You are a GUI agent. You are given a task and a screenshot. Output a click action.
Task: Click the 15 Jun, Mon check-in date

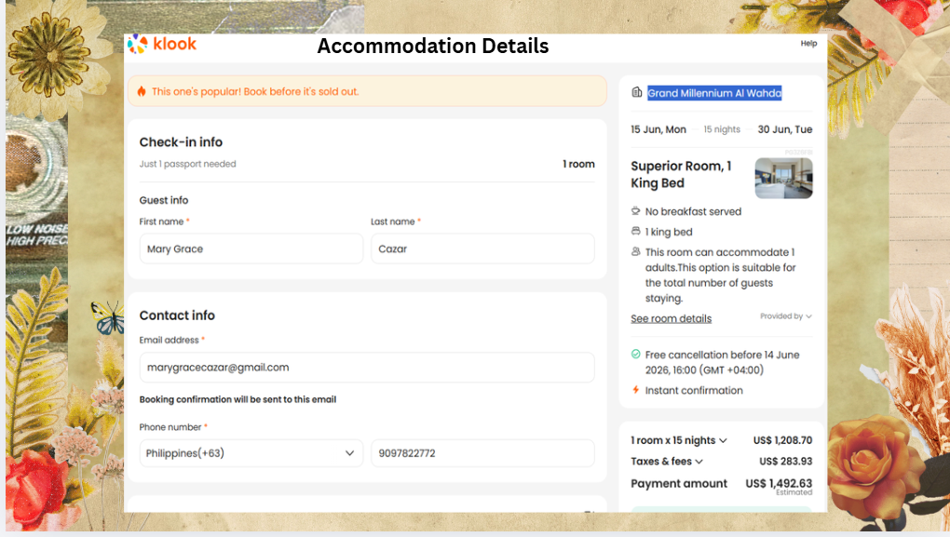[658, 129]
